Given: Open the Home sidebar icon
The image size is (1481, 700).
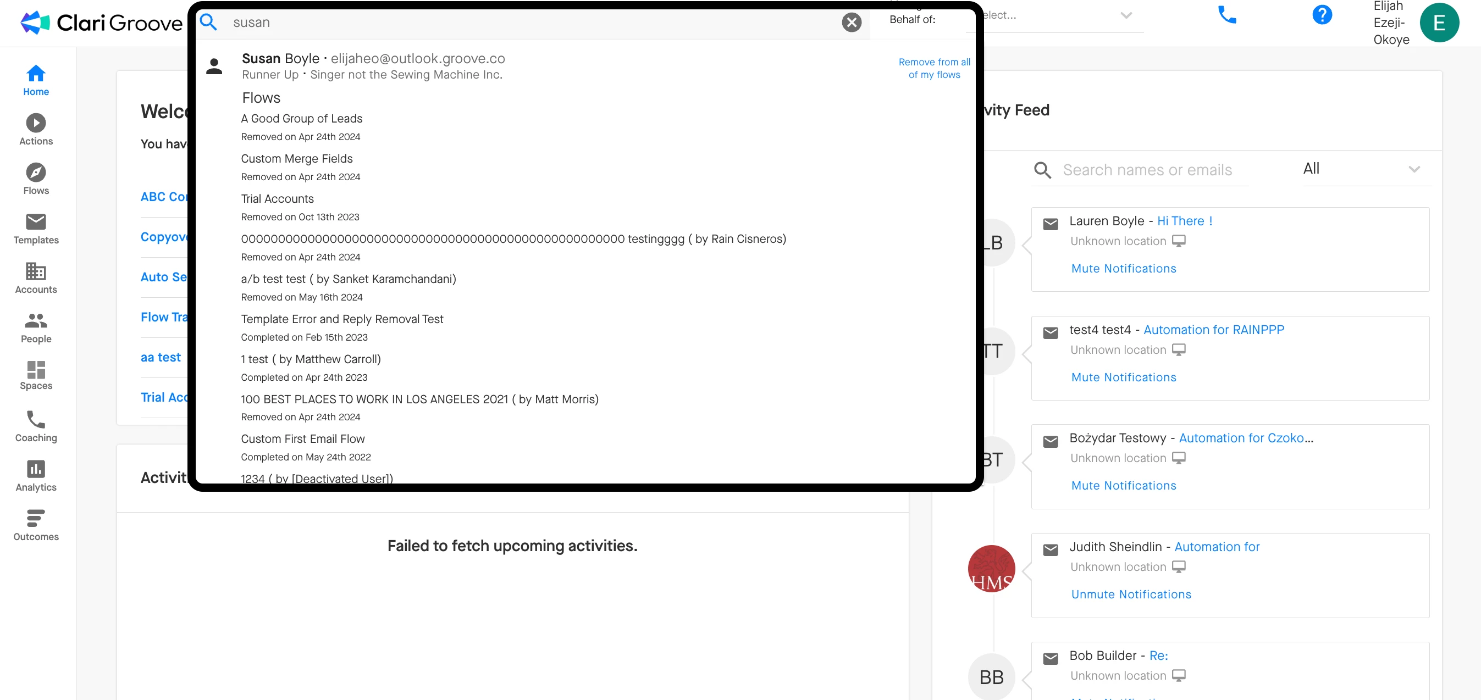Looking at the screenshot, I should (36, 80).
